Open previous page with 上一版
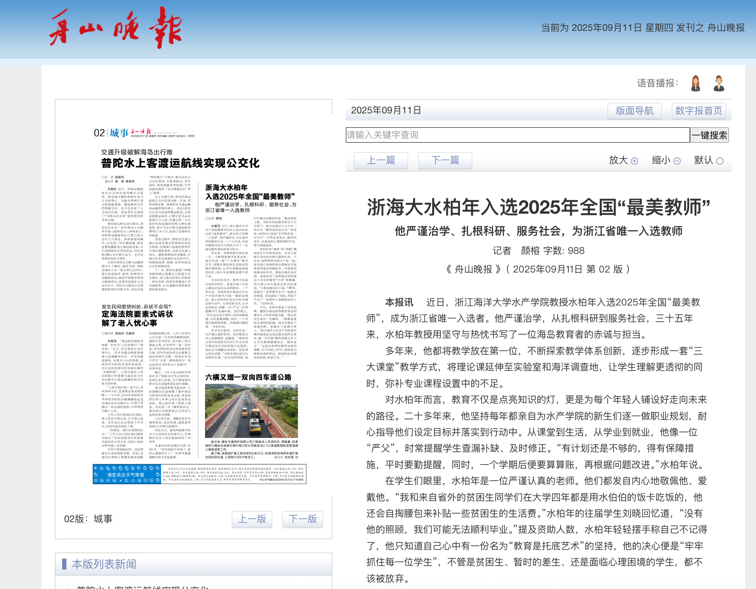This screenshot has height=589, width=756. coord(252,519)
